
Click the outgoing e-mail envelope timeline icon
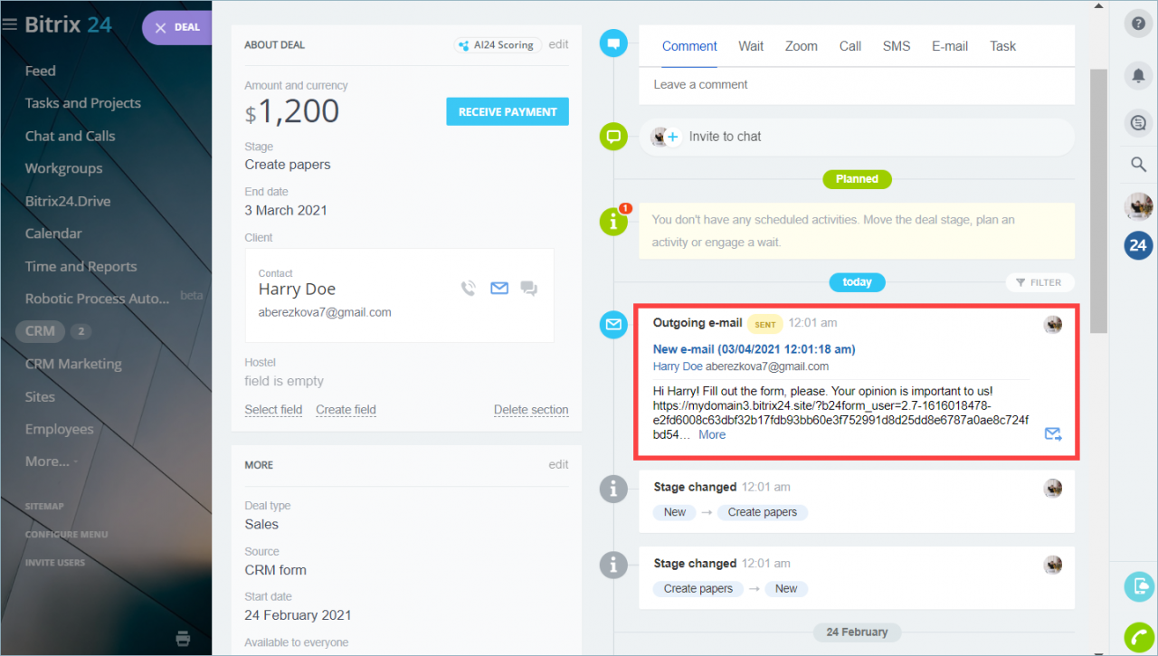[x=614, y=324]
